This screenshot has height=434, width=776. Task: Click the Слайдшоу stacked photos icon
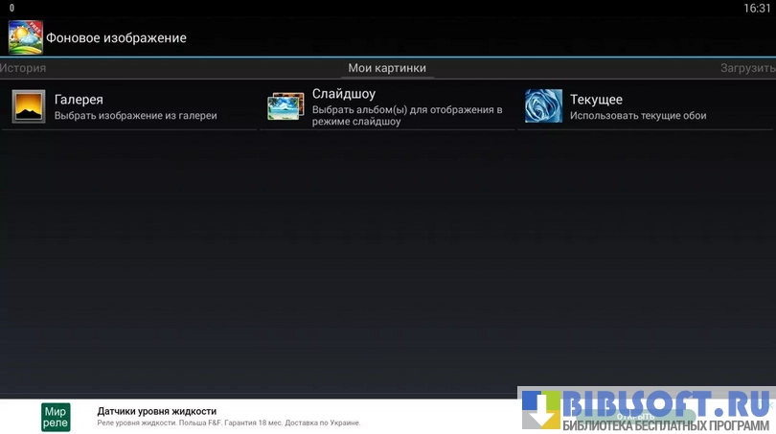tap(285, 106)
